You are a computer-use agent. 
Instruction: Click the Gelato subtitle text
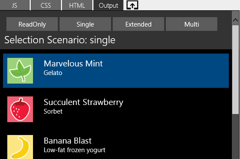53,73
